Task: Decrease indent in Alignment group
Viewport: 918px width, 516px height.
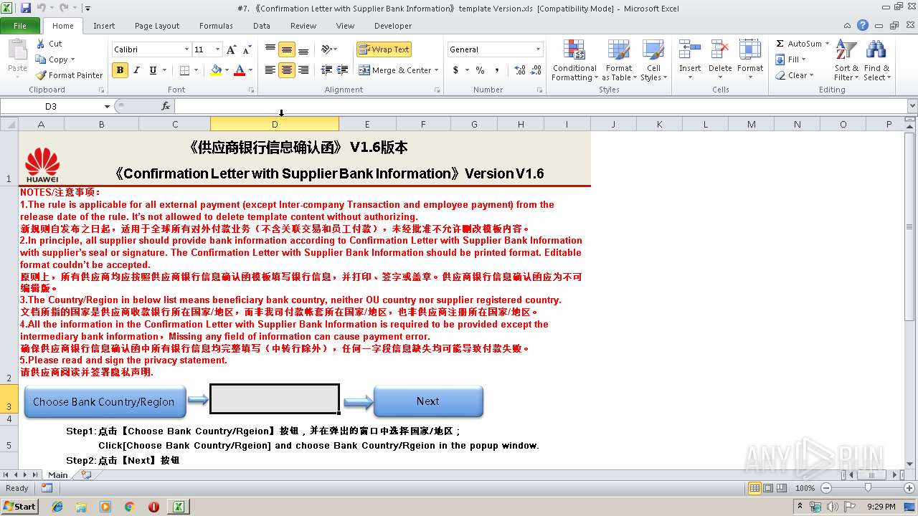Action: coord(326,70)
